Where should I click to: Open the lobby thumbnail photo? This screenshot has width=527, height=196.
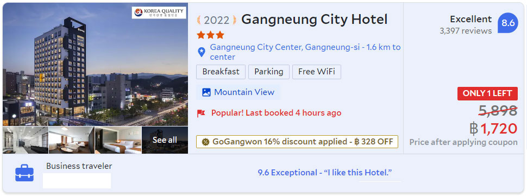[26, 140]
